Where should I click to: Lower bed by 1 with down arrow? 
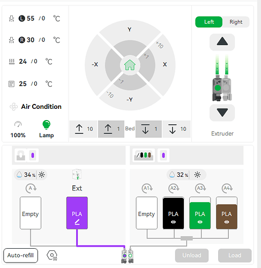(148, 129)
